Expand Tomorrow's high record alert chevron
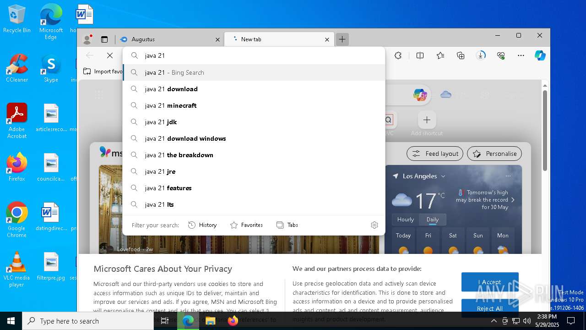 point(513,200)
